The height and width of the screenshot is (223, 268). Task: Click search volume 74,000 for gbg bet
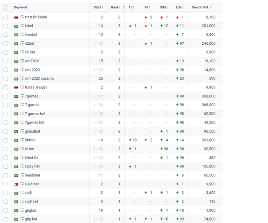tap(209, 219)
